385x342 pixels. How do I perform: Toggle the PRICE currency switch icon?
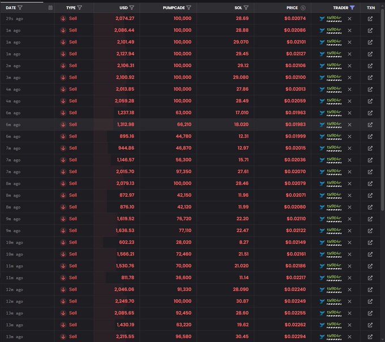[303, 8]
